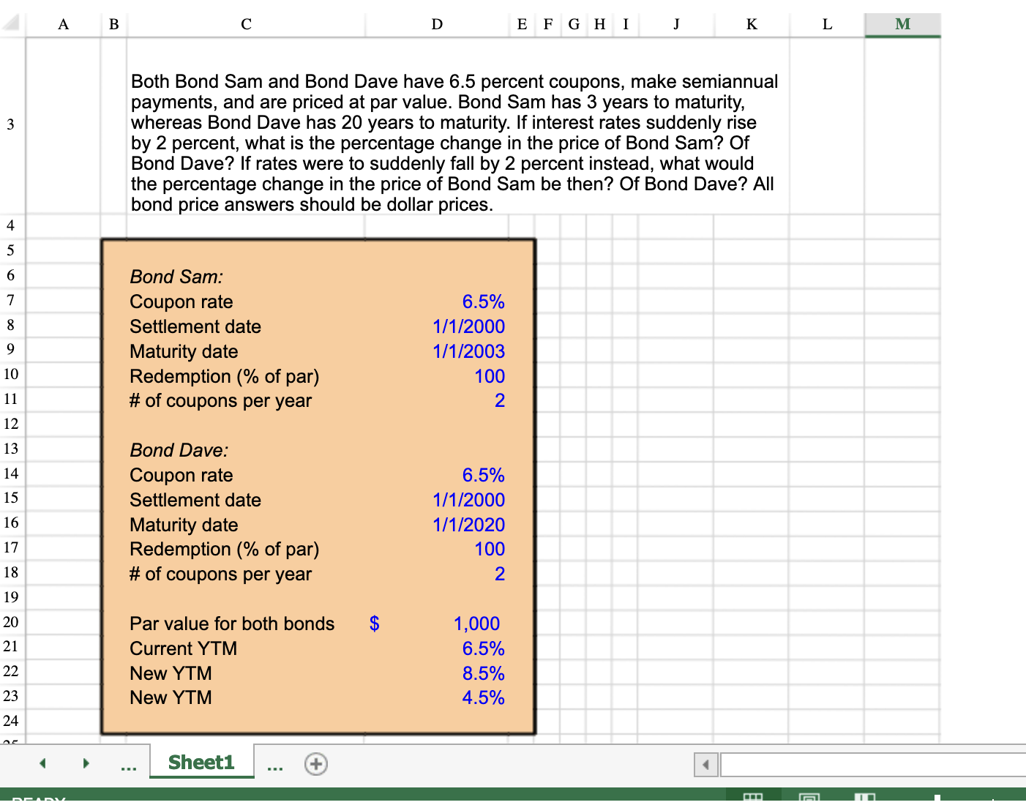Switch to Normal view in status bar
The width and height of the screenshot is (1026, 805).
(752, 799)
